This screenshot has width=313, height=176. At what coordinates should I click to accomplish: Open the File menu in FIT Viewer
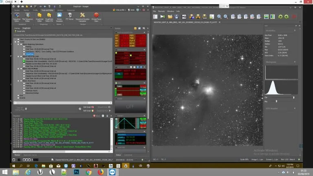click(x=154, y=11)
